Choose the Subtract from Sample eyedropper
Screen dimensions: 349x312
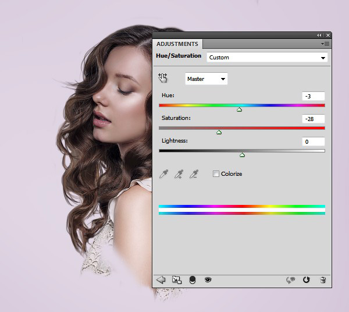[194, 174]
